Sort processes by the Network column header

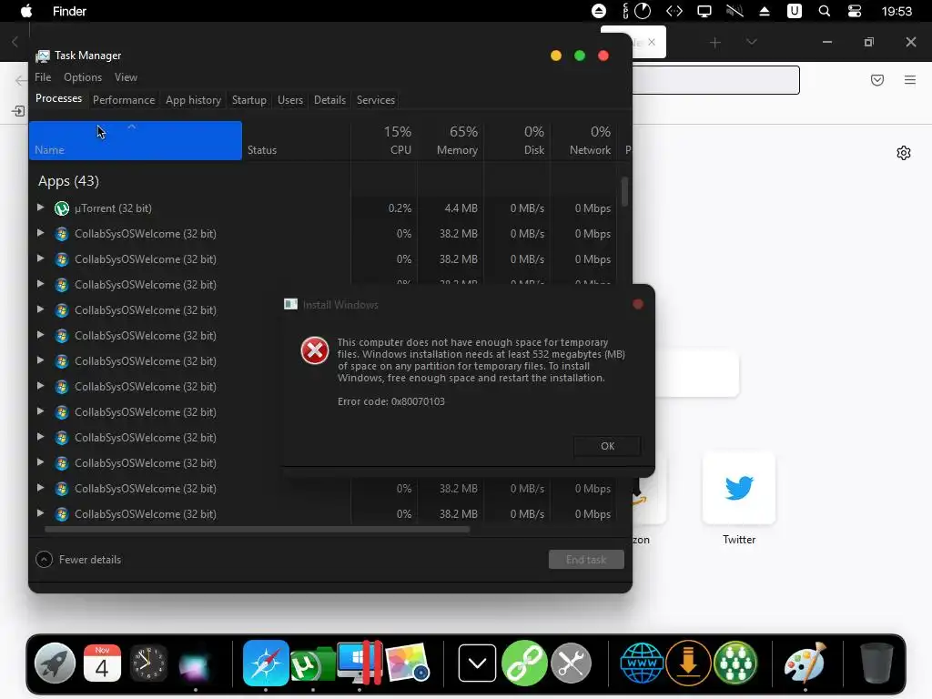tap(584, 141)
